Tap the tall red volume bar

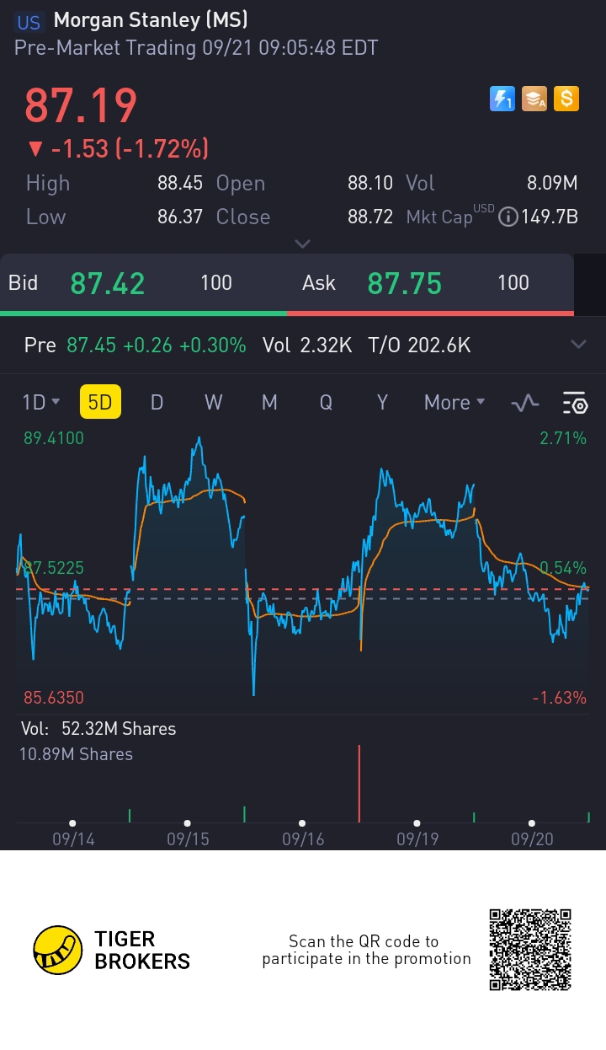[x=359, y=784]
